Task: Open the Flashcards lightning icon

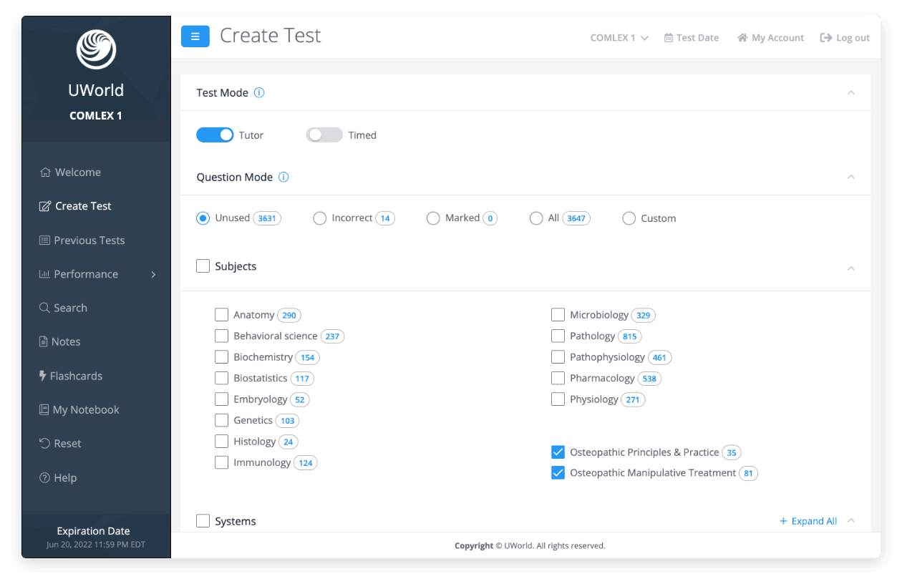Action: click(x=43, y=376)
